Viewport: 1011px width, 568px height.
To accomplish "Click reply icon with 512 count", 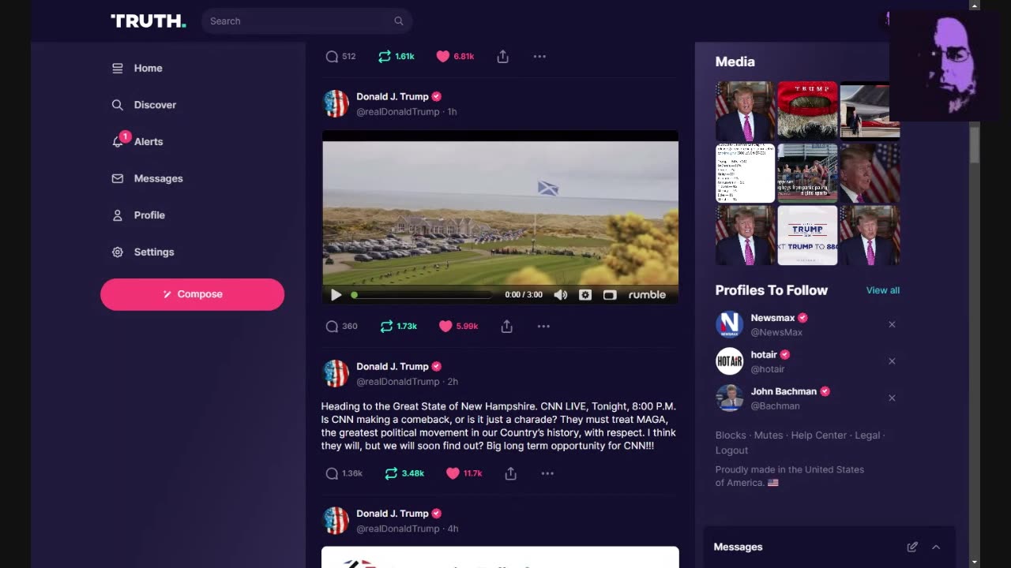I will pos(332,57).
